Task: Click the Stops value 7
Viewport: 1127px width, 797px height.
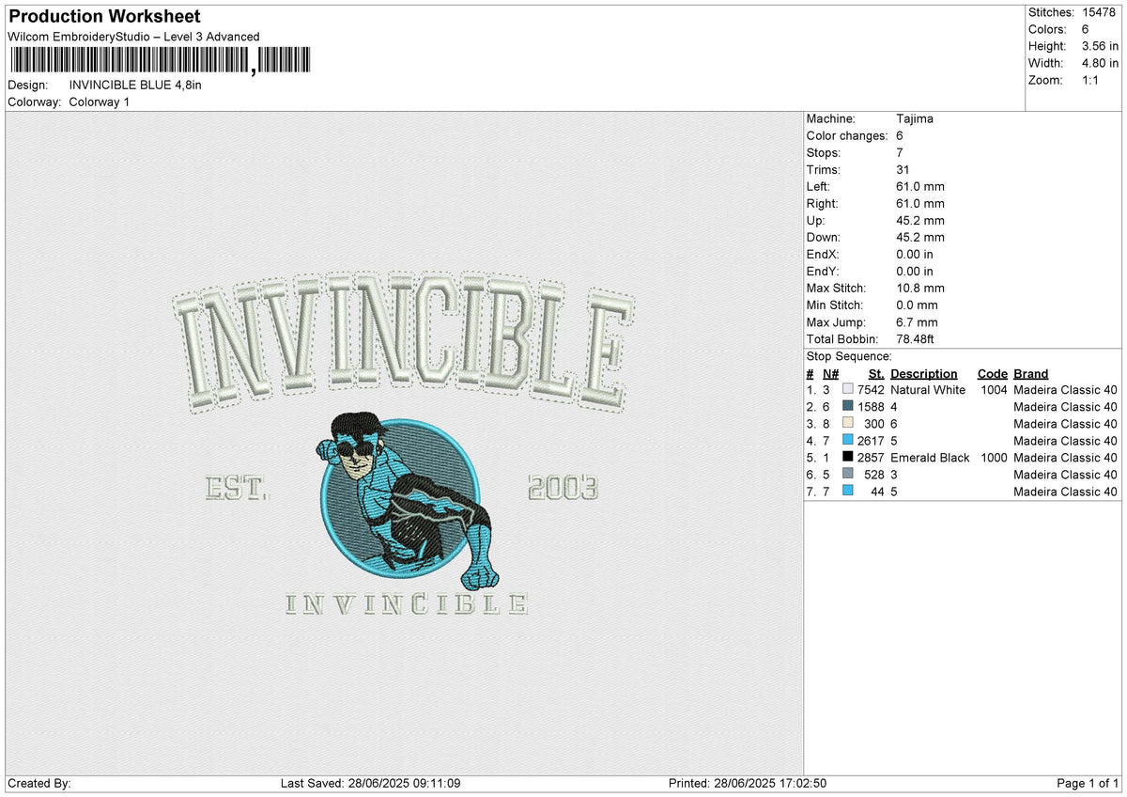Action: pyautogui.click(x=901, y=153)
